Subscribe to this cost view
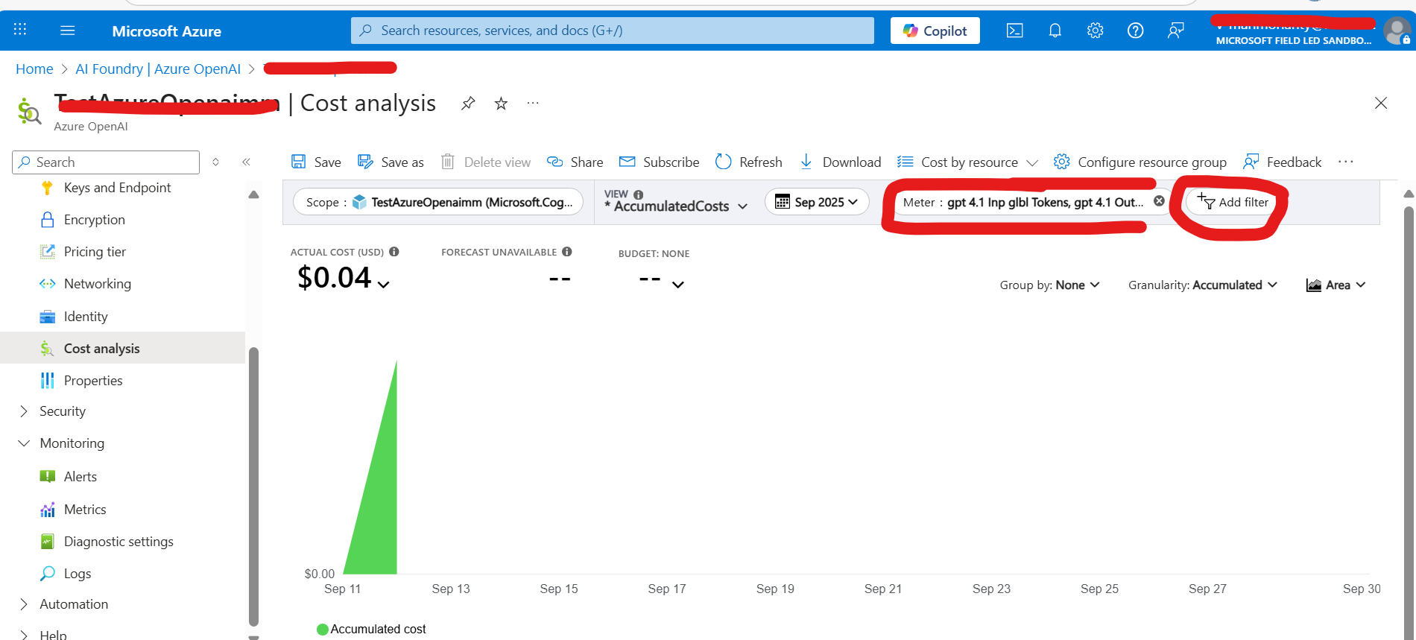1416x640 pixels. pyautogui.click(x=659, y=162)
